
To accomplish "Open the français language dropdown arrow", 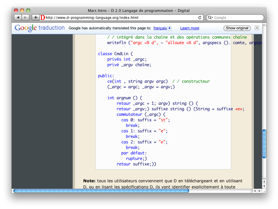I will click(170, 28).
